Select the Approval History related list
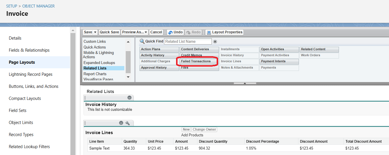 [x=159, y=68]
